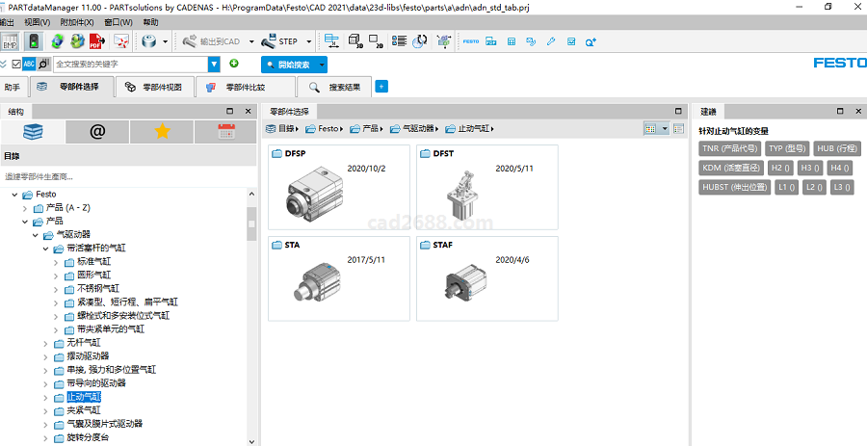Click the 3D view toolbar icon
Image resolution: width=867 pixels, height=446 pixels.
pos(355,41)
